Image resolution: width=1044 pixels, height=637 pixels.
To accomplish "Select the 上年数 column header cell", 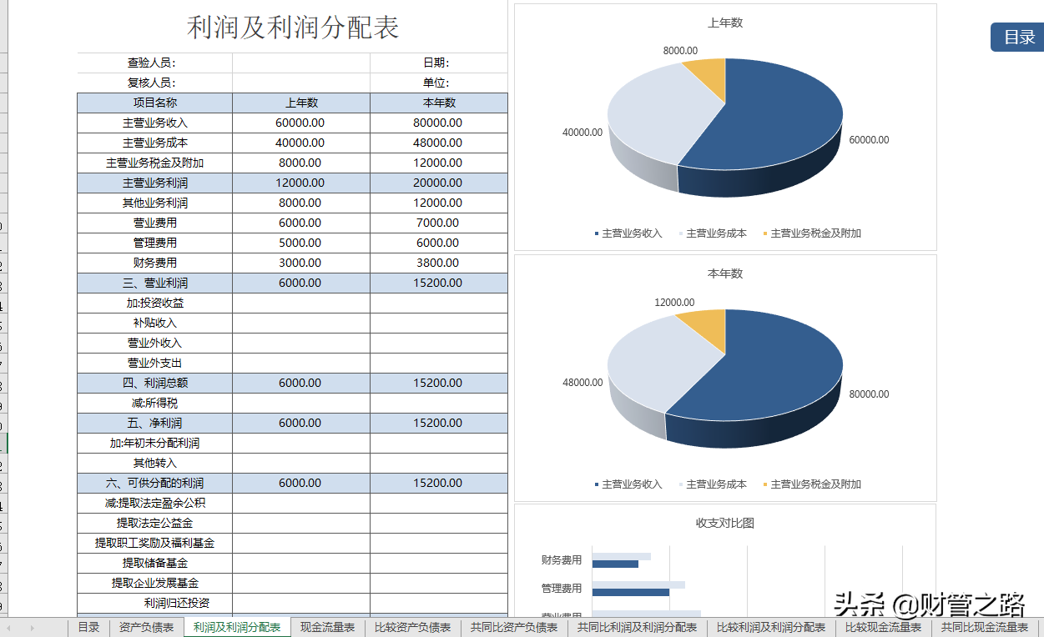I will (301, 103).
